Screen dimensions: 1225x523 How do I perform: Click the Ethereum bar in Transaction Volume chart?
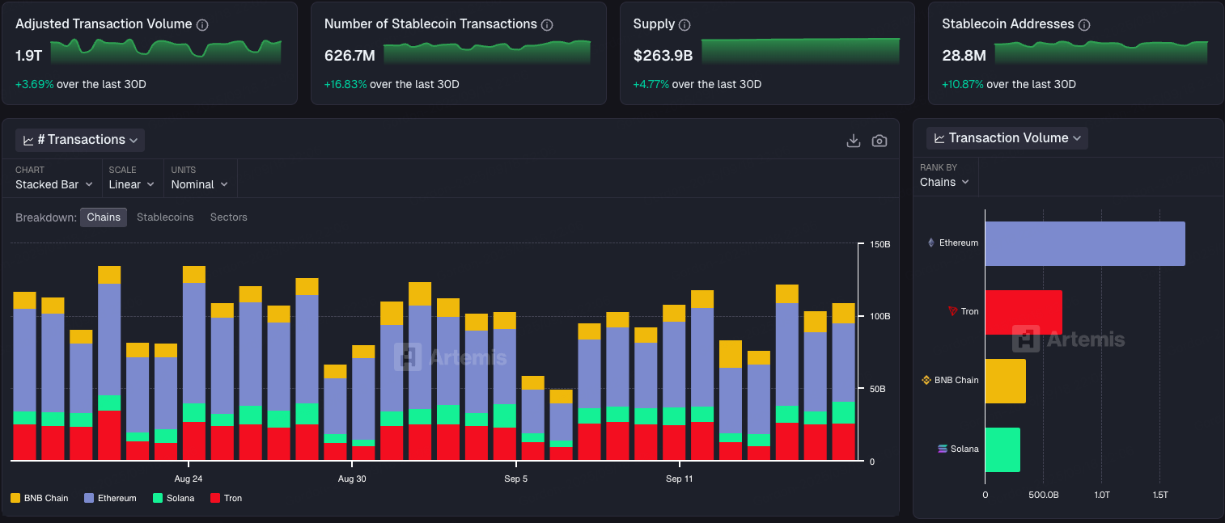pos(1084,243)
